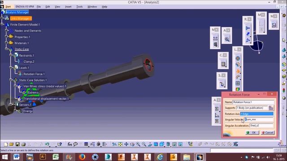Viewport: 287px width, 161px height.
Task: Expand the Properties.1 tree node
Action: [7, 37]
